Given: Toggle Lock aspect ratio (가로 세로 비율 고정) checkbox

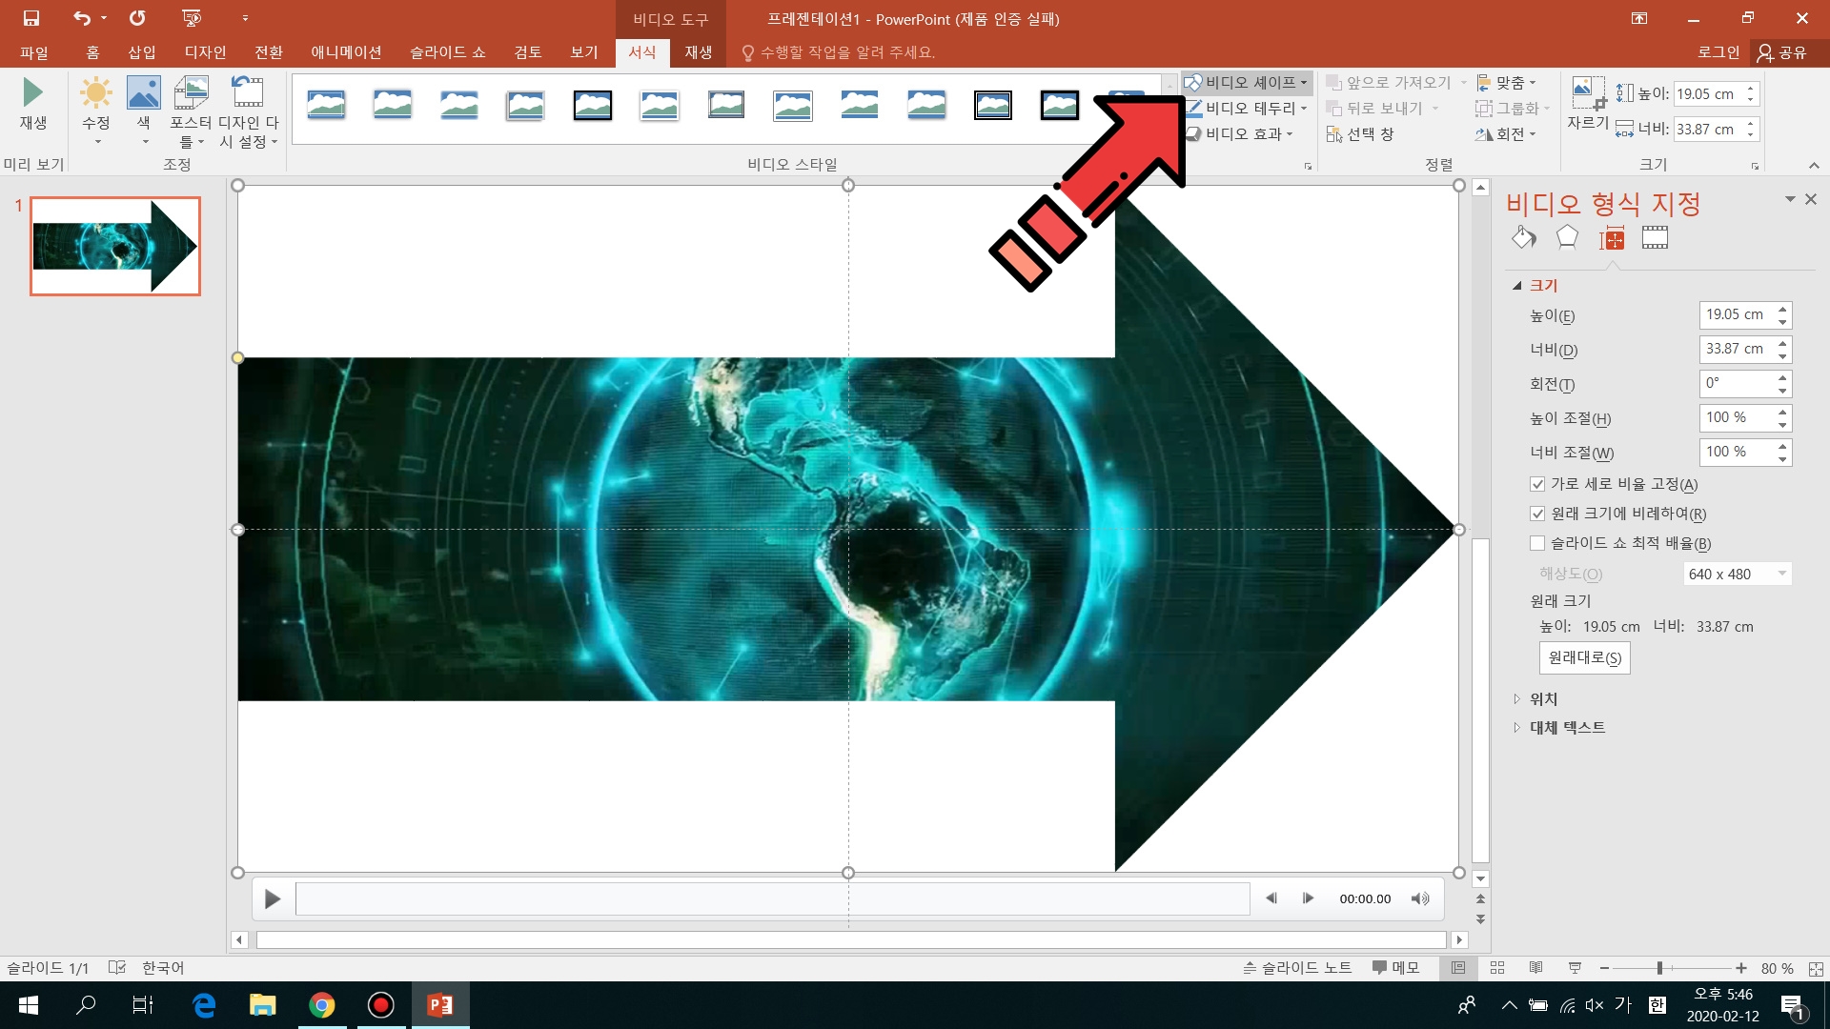Looking at the screenshot, I should click(1537, 485).
